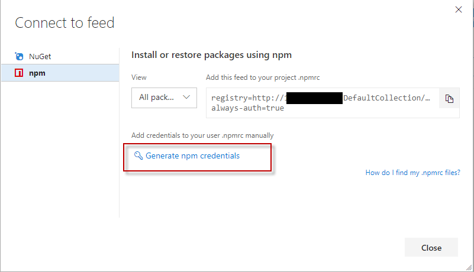
Task: Click the View label above the dropdown
Action: coord(139,77)
